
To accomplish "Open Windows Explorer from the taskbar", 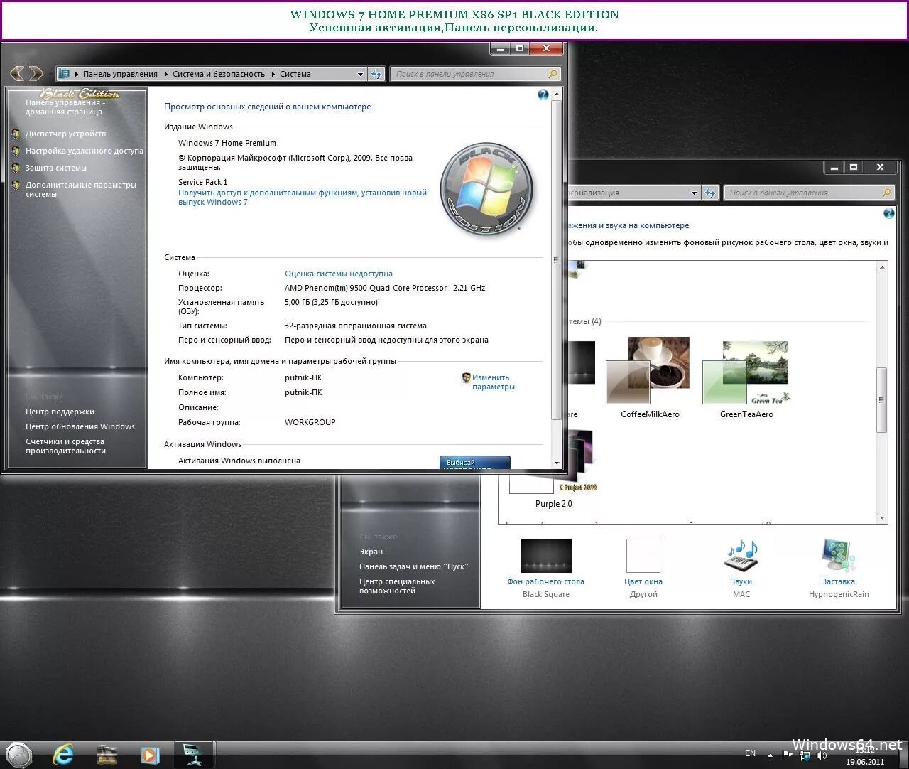I will [107, 754].
